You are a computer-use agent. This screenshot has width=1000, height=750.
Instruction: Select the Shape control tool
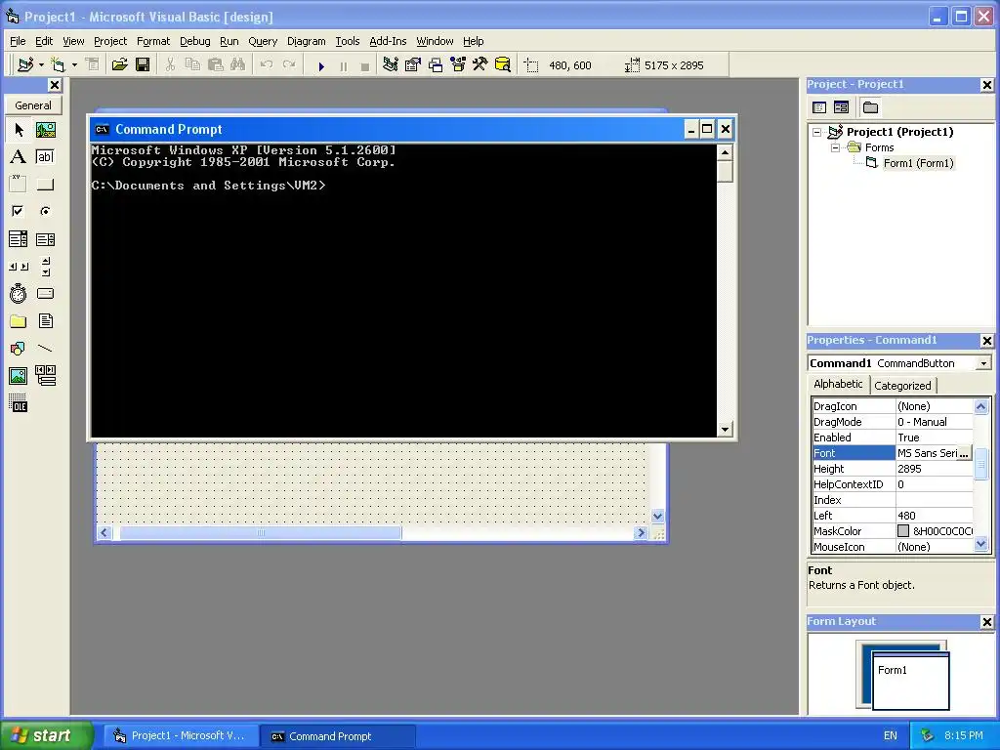point(18,349)
